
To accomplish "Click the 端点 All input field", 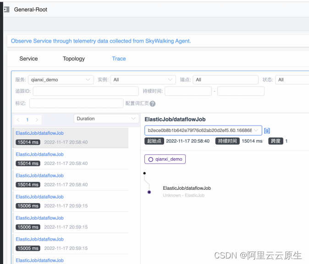I will pos(226,80).
